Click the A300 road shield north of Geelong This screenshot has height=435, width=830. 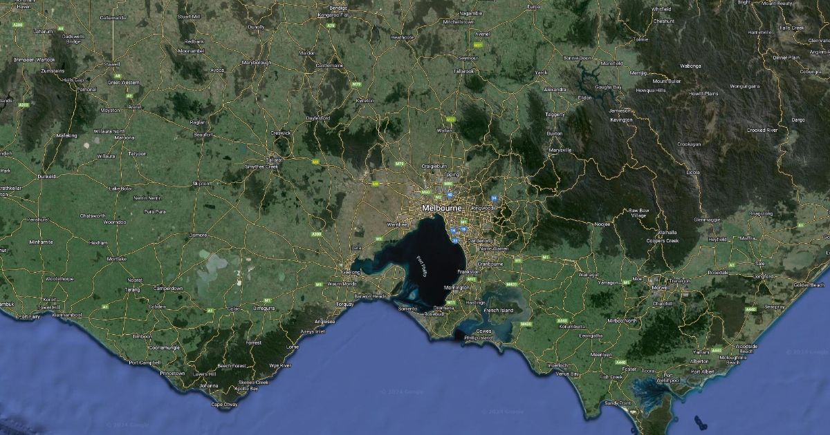[316, 235]
